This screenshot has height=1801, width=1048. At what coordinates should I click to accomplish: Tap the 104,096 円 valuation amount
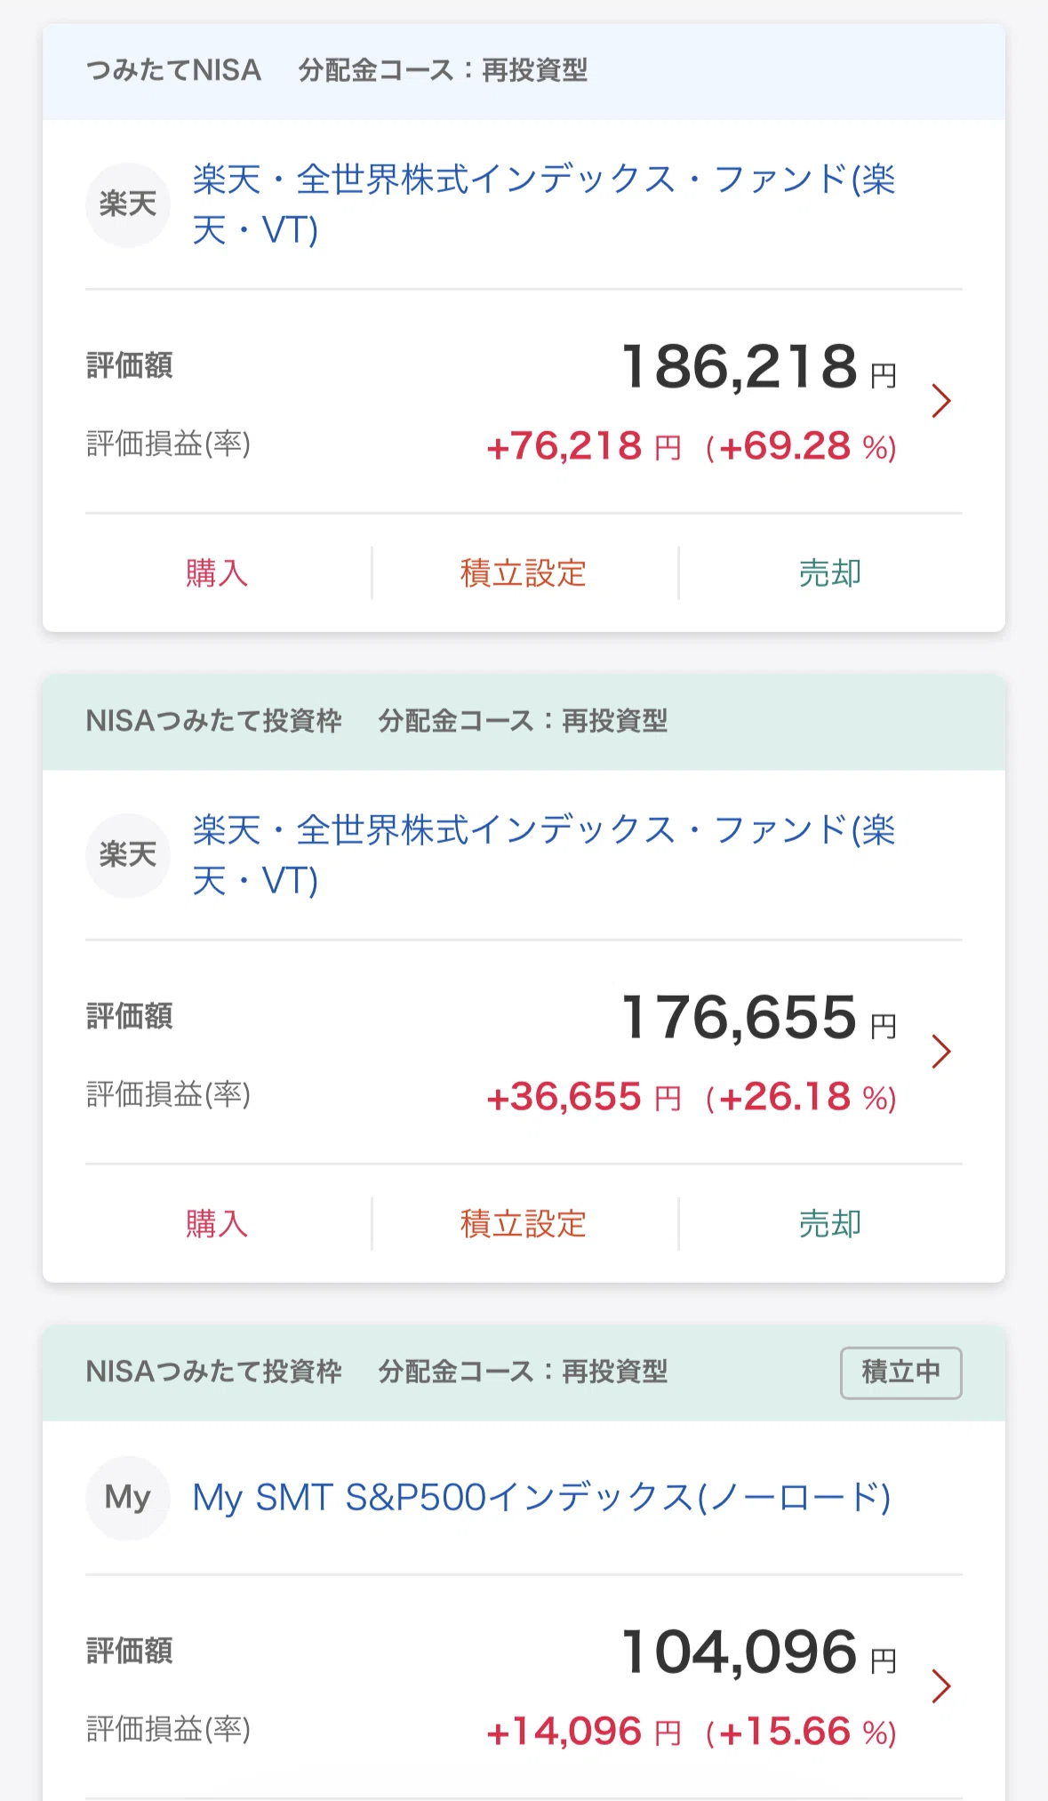coord(759,1653)
